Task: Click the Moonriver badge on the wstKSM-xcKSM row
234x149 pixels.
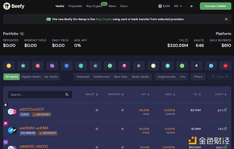Action: 6,123
